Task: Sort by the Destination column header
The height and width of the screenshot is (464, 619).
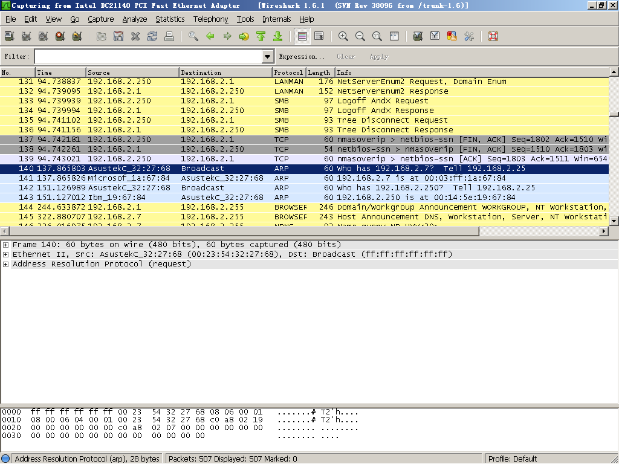Action: tap(226, 72)
